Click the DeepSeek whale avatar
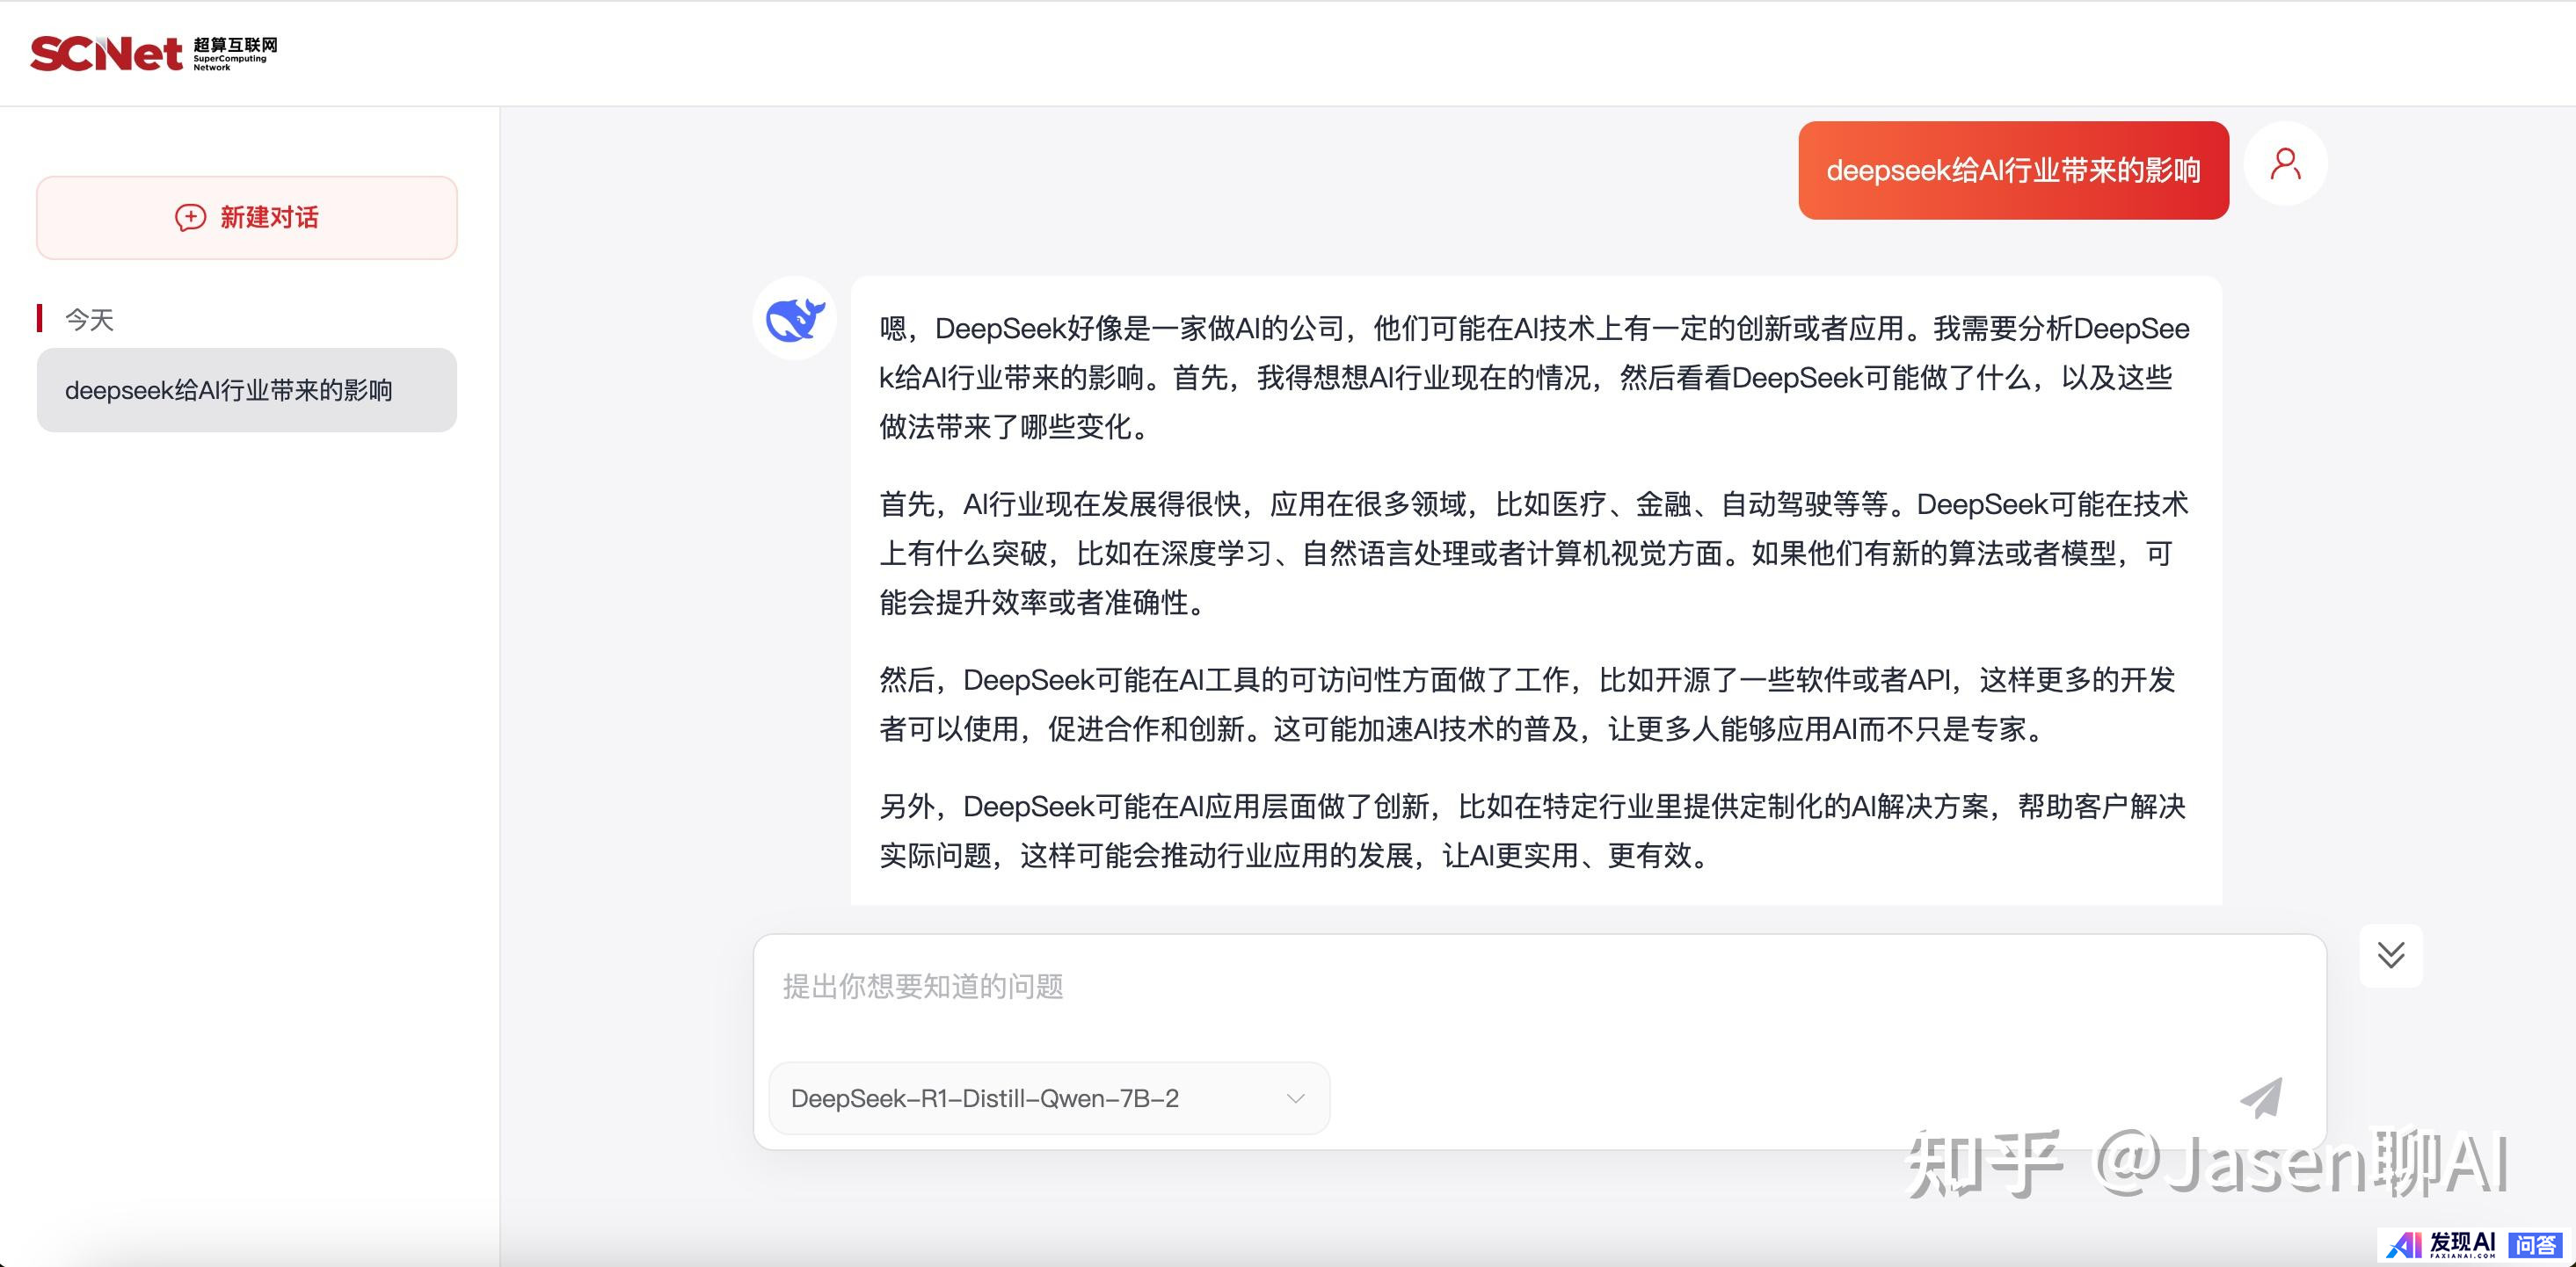2576x1267 pixels. [x=794, y=319]
